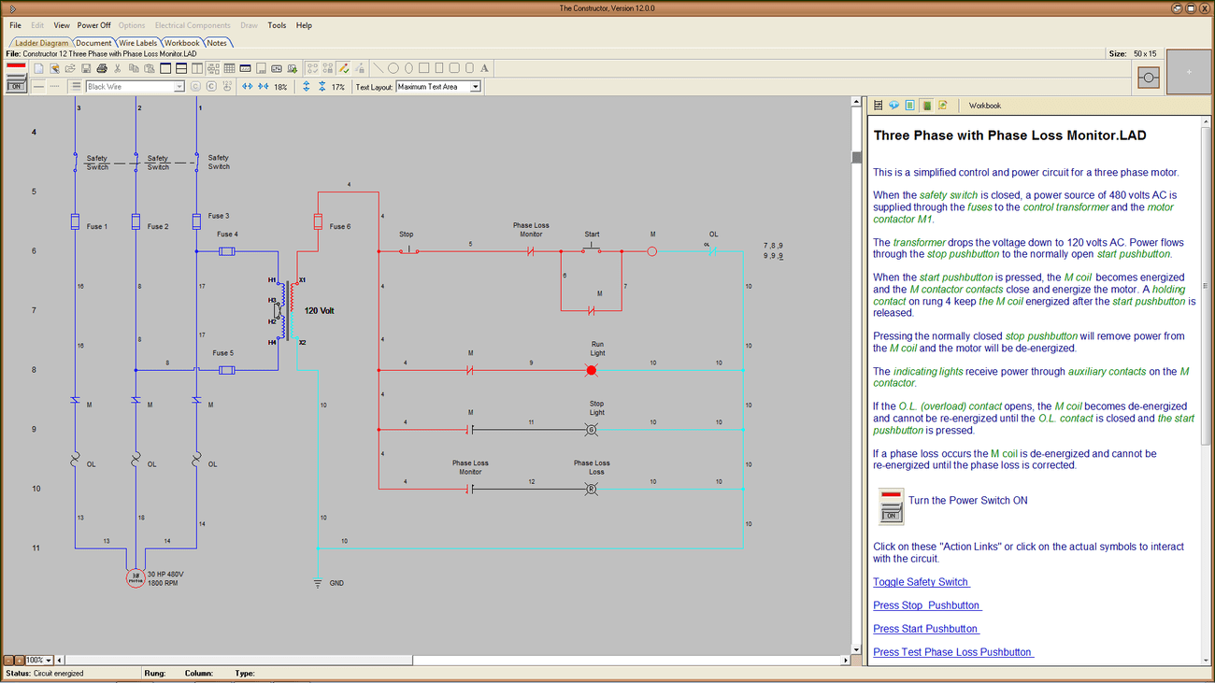Open the Workbook panel ladder icon
Image resolution: width=1215 pixels, height=683 pixels.
pos(878,105)
